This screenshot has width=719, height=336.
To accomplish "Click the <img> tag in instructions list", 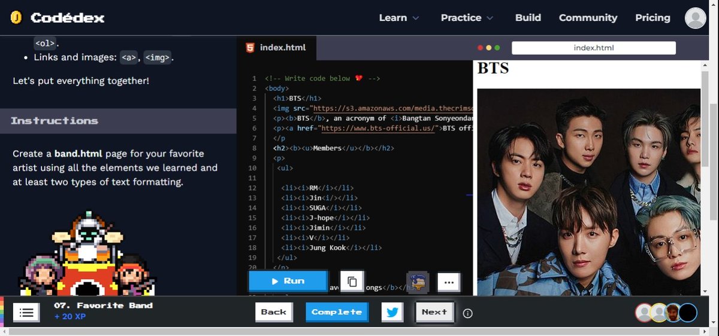I will [158, 57].
